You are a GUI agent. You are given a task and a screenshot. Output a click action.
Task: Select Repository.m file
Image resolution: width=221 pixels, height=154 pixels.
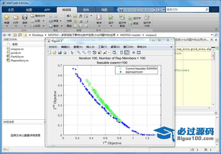pos(20,60)
